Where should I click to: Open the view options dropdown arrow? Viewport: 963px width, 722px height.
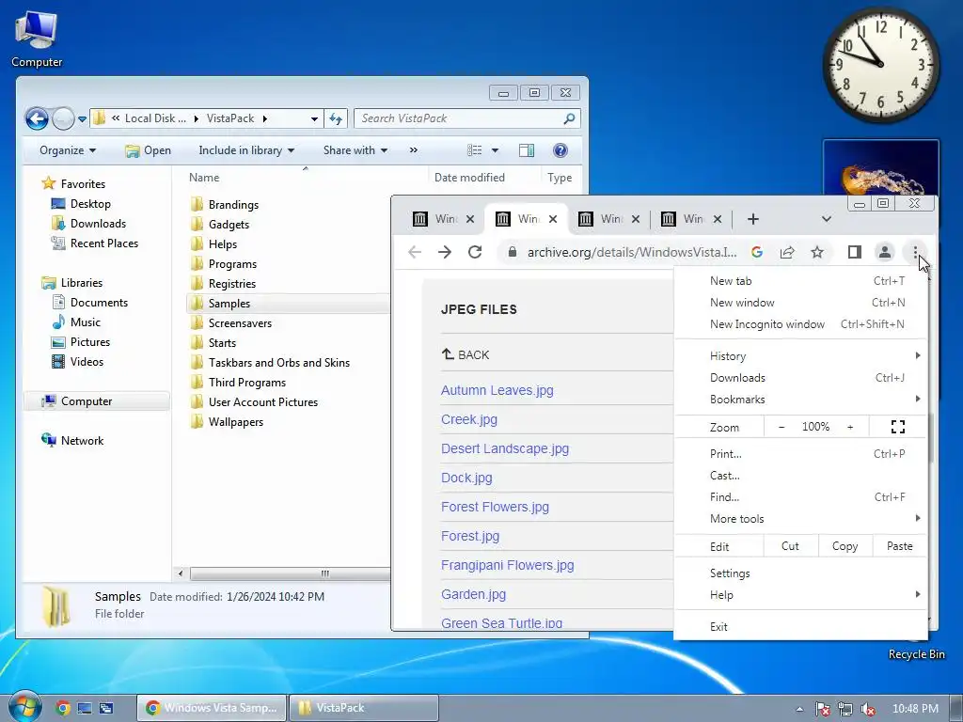click(x=495, y=150)
